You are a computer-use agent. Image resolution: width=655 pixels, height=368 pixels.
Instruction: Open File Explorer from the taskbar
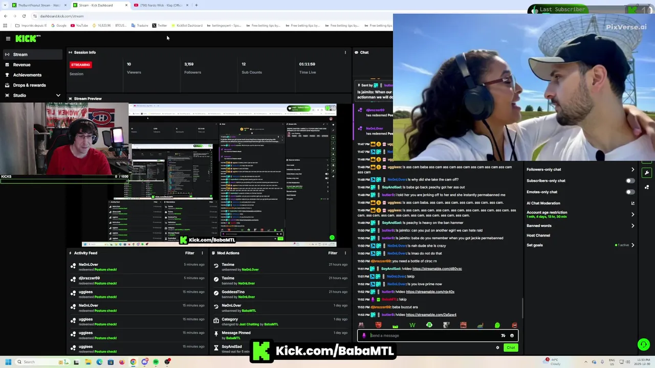[88, 362]
